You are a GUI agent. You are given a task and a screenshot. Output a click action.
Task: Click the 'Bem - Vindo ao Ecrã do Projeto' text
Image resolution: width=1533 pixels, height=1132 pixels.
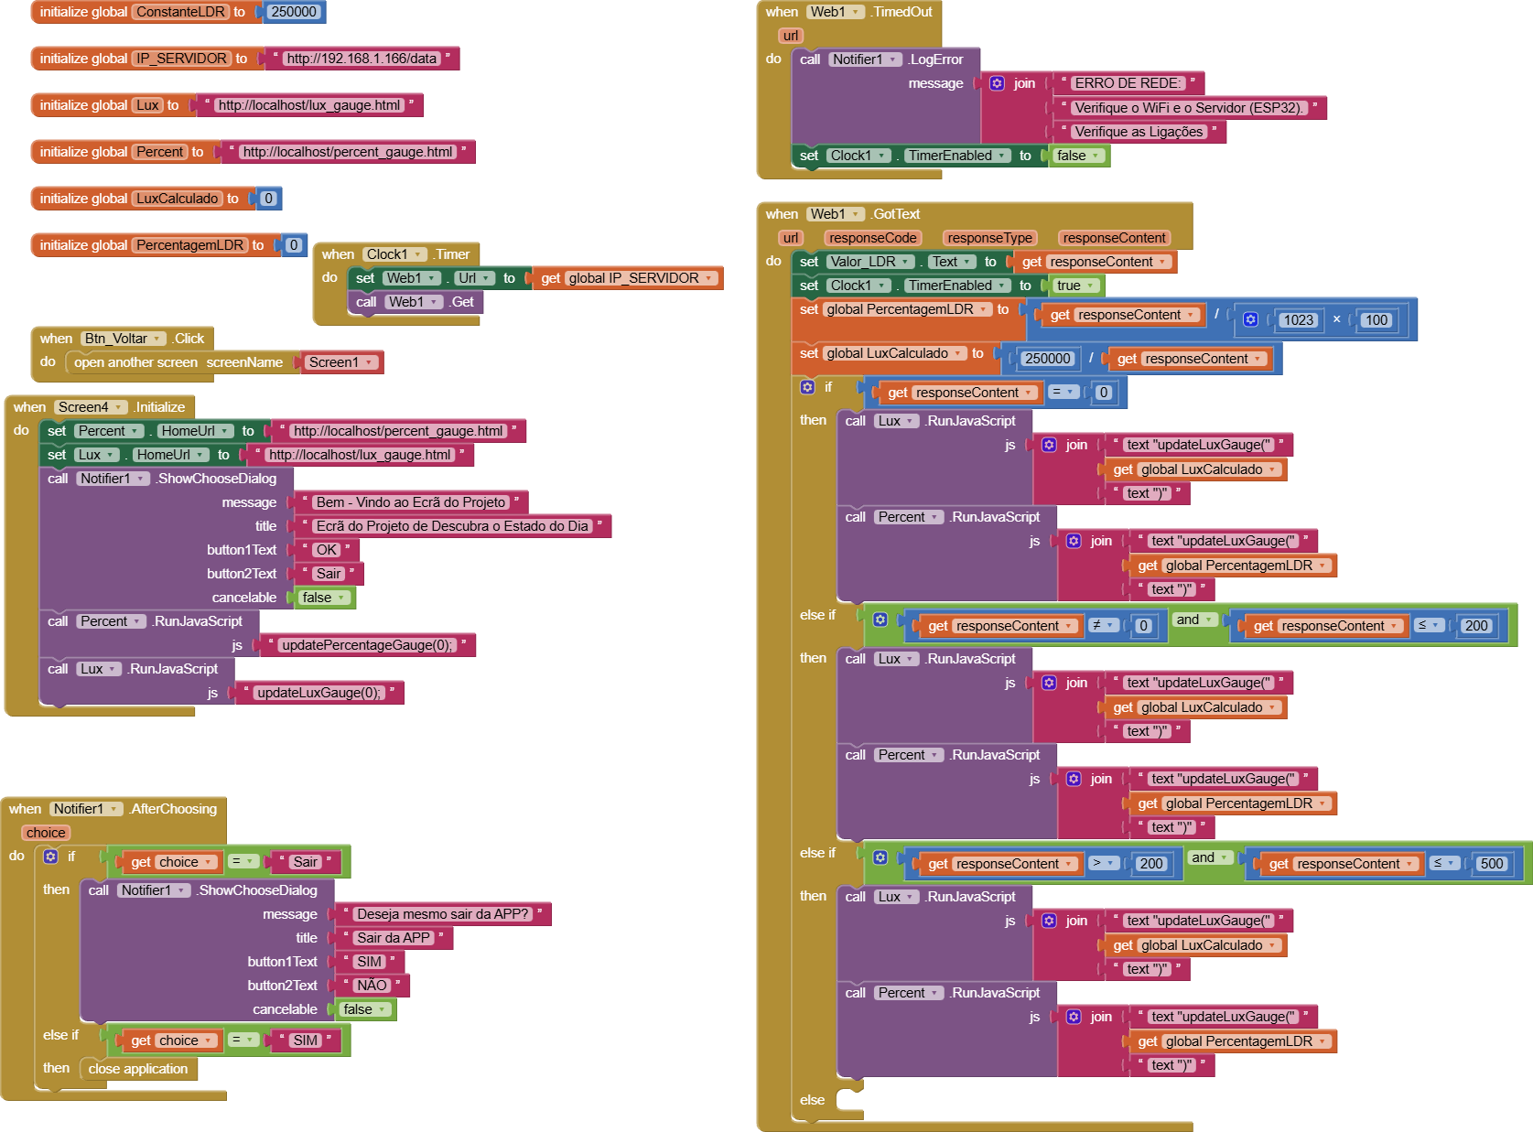[411, 502]
